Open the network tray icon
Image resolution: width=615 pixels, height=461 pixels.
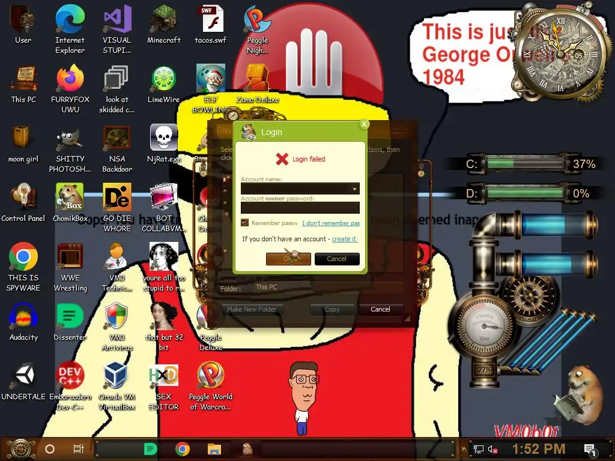click(479, 449)
